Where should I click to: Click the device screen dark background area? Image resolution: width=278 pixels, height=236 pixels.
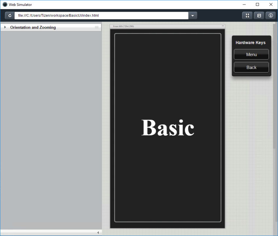(167, 180)
